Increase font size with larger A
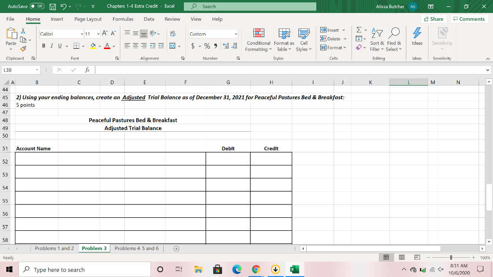This screenshot has height=277, width=493. point(105,33)
